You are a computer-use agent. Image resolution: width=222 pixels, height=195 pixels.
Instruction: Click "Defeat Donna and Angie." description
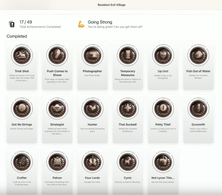(x=22, y=129)
